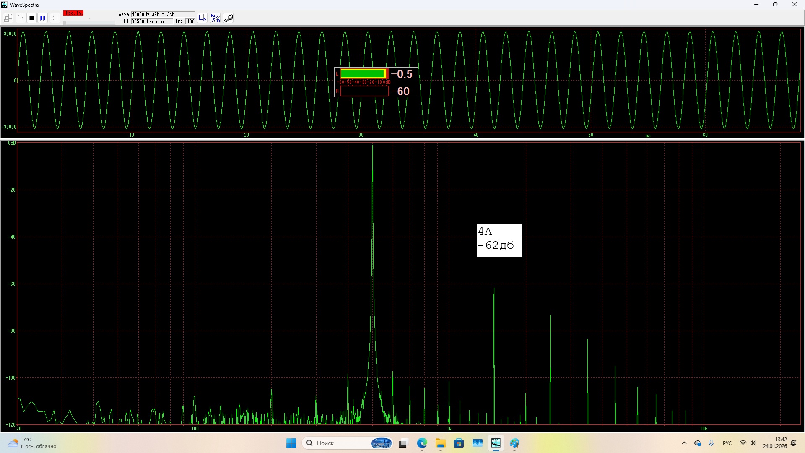Click the fps value field

tap(190, 21)
